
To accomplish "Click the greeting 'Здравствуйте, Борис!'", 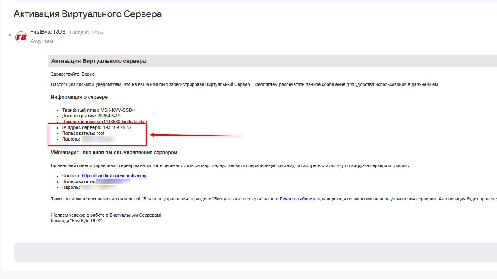I will click(73, 74).
